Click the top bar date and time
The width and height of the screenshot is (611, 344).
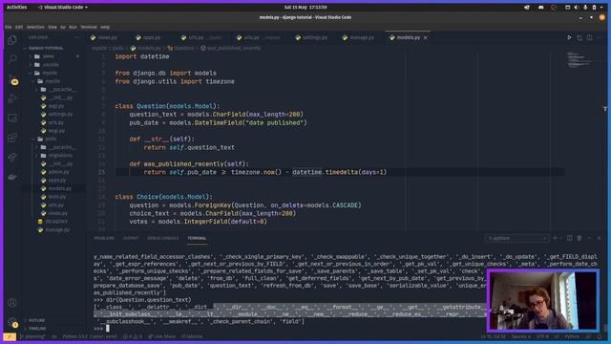(305, 7)
